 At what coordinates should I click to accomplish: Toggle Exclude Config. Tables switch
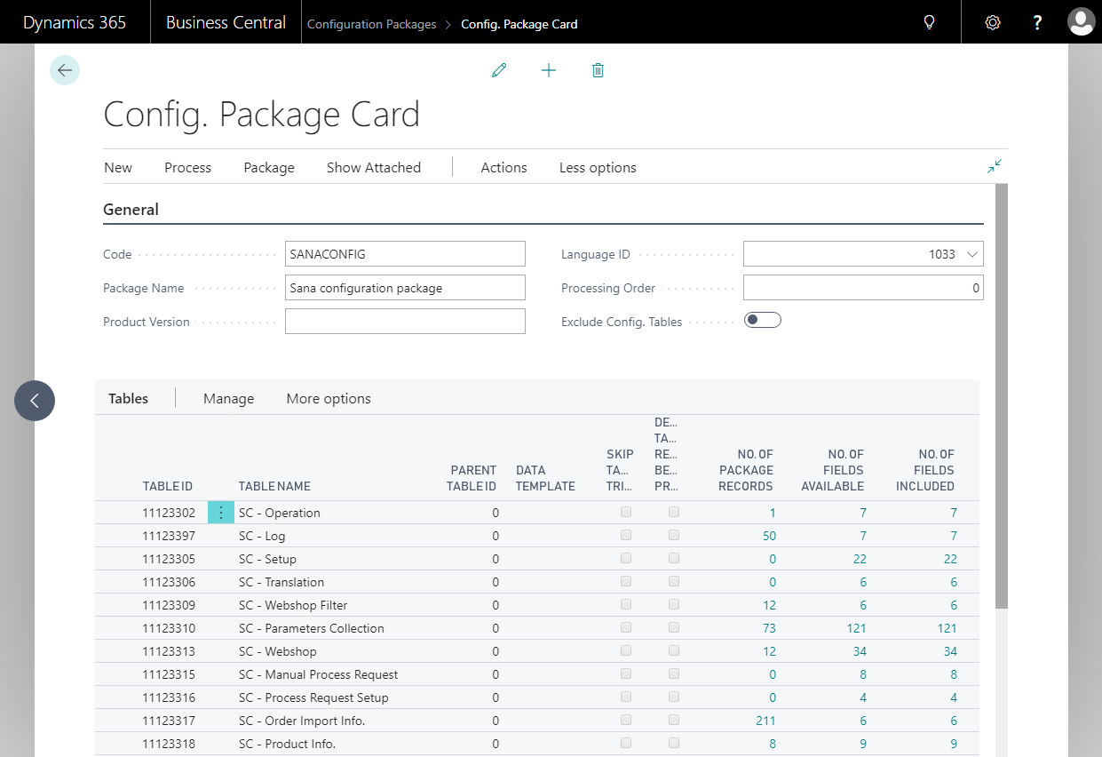pyautogui.click(x=763, y=321)
